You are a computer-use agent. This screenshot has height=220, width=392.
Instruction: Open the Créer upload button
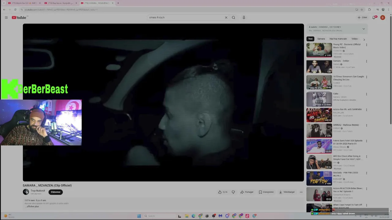[x=362, y=17]
